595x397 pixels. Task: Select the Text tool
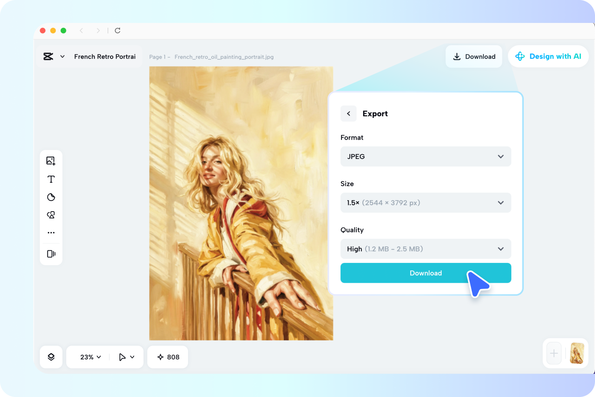coord(51,179)
